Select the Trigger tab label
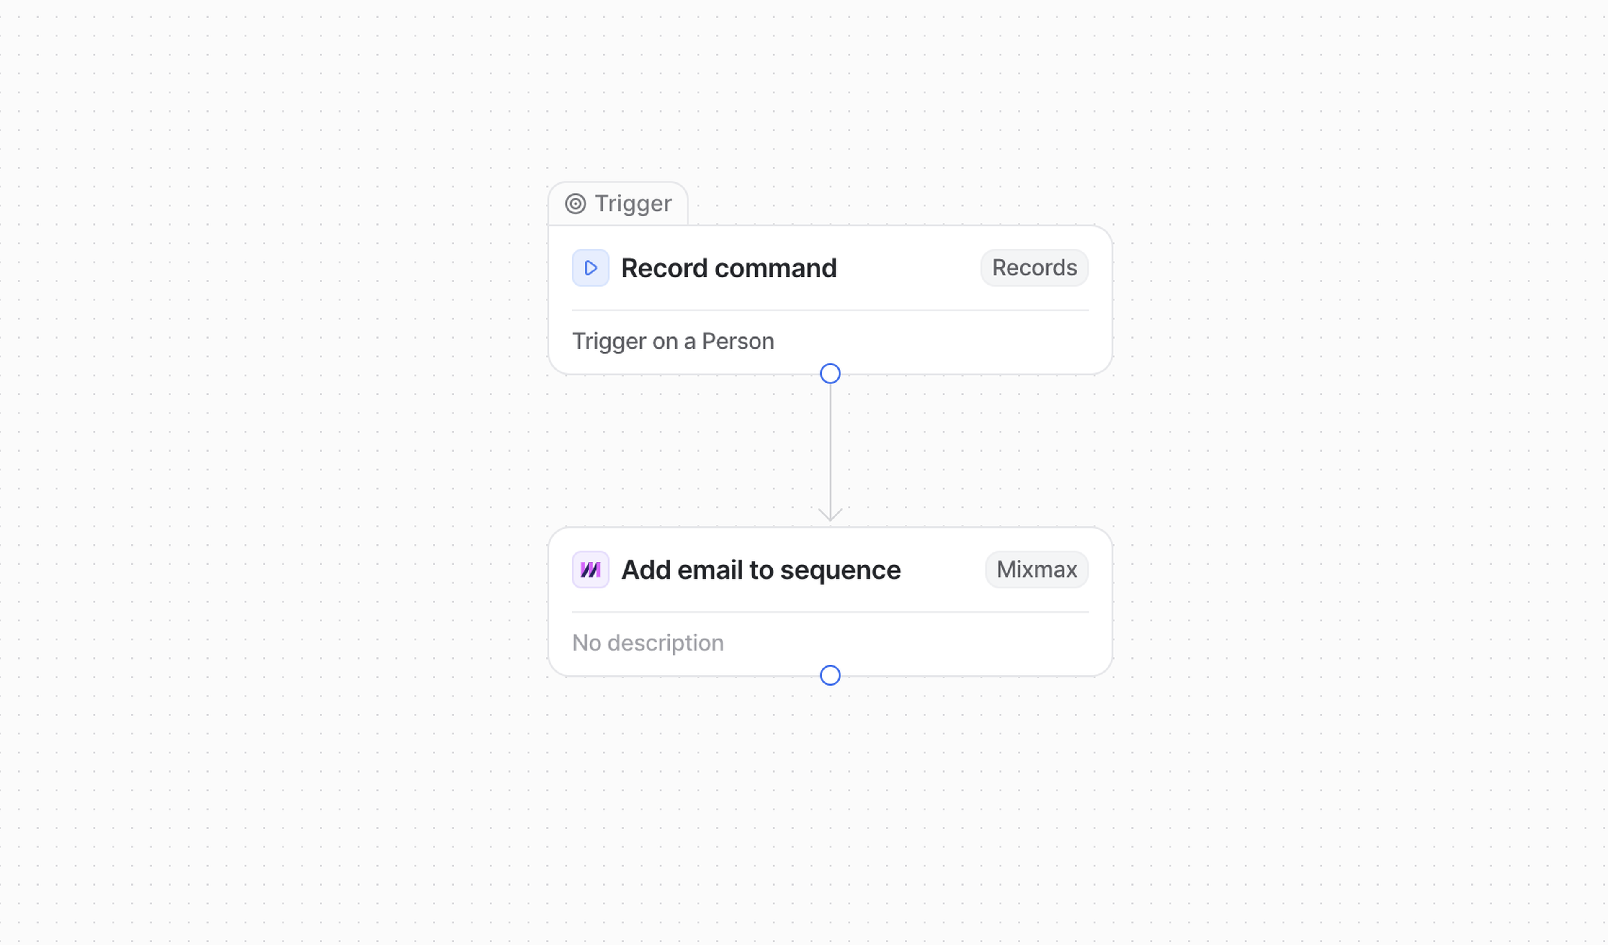The height and width of the screenshot is (945, 1608). coord(632,204)
